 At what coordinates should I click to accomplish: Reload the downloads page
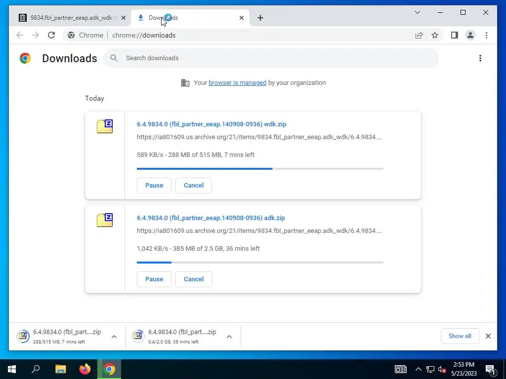point(51,35)
